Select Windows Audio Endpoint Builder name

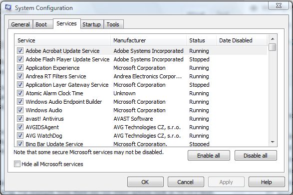(x=64, y=102)
